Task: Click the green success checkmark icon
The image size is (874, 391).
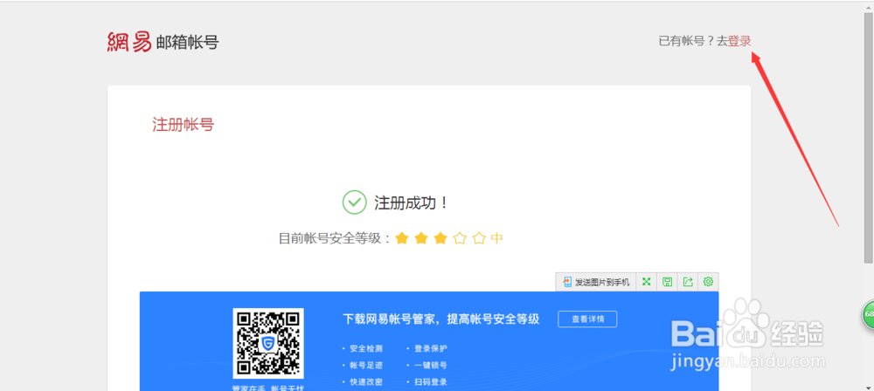Action: 354,202
